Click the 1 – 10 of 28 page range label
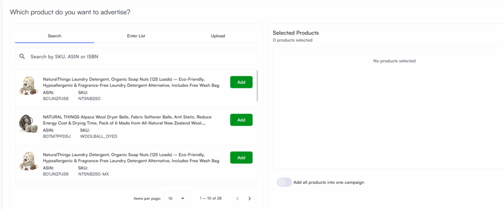503x209 pixels. point(211,198)
